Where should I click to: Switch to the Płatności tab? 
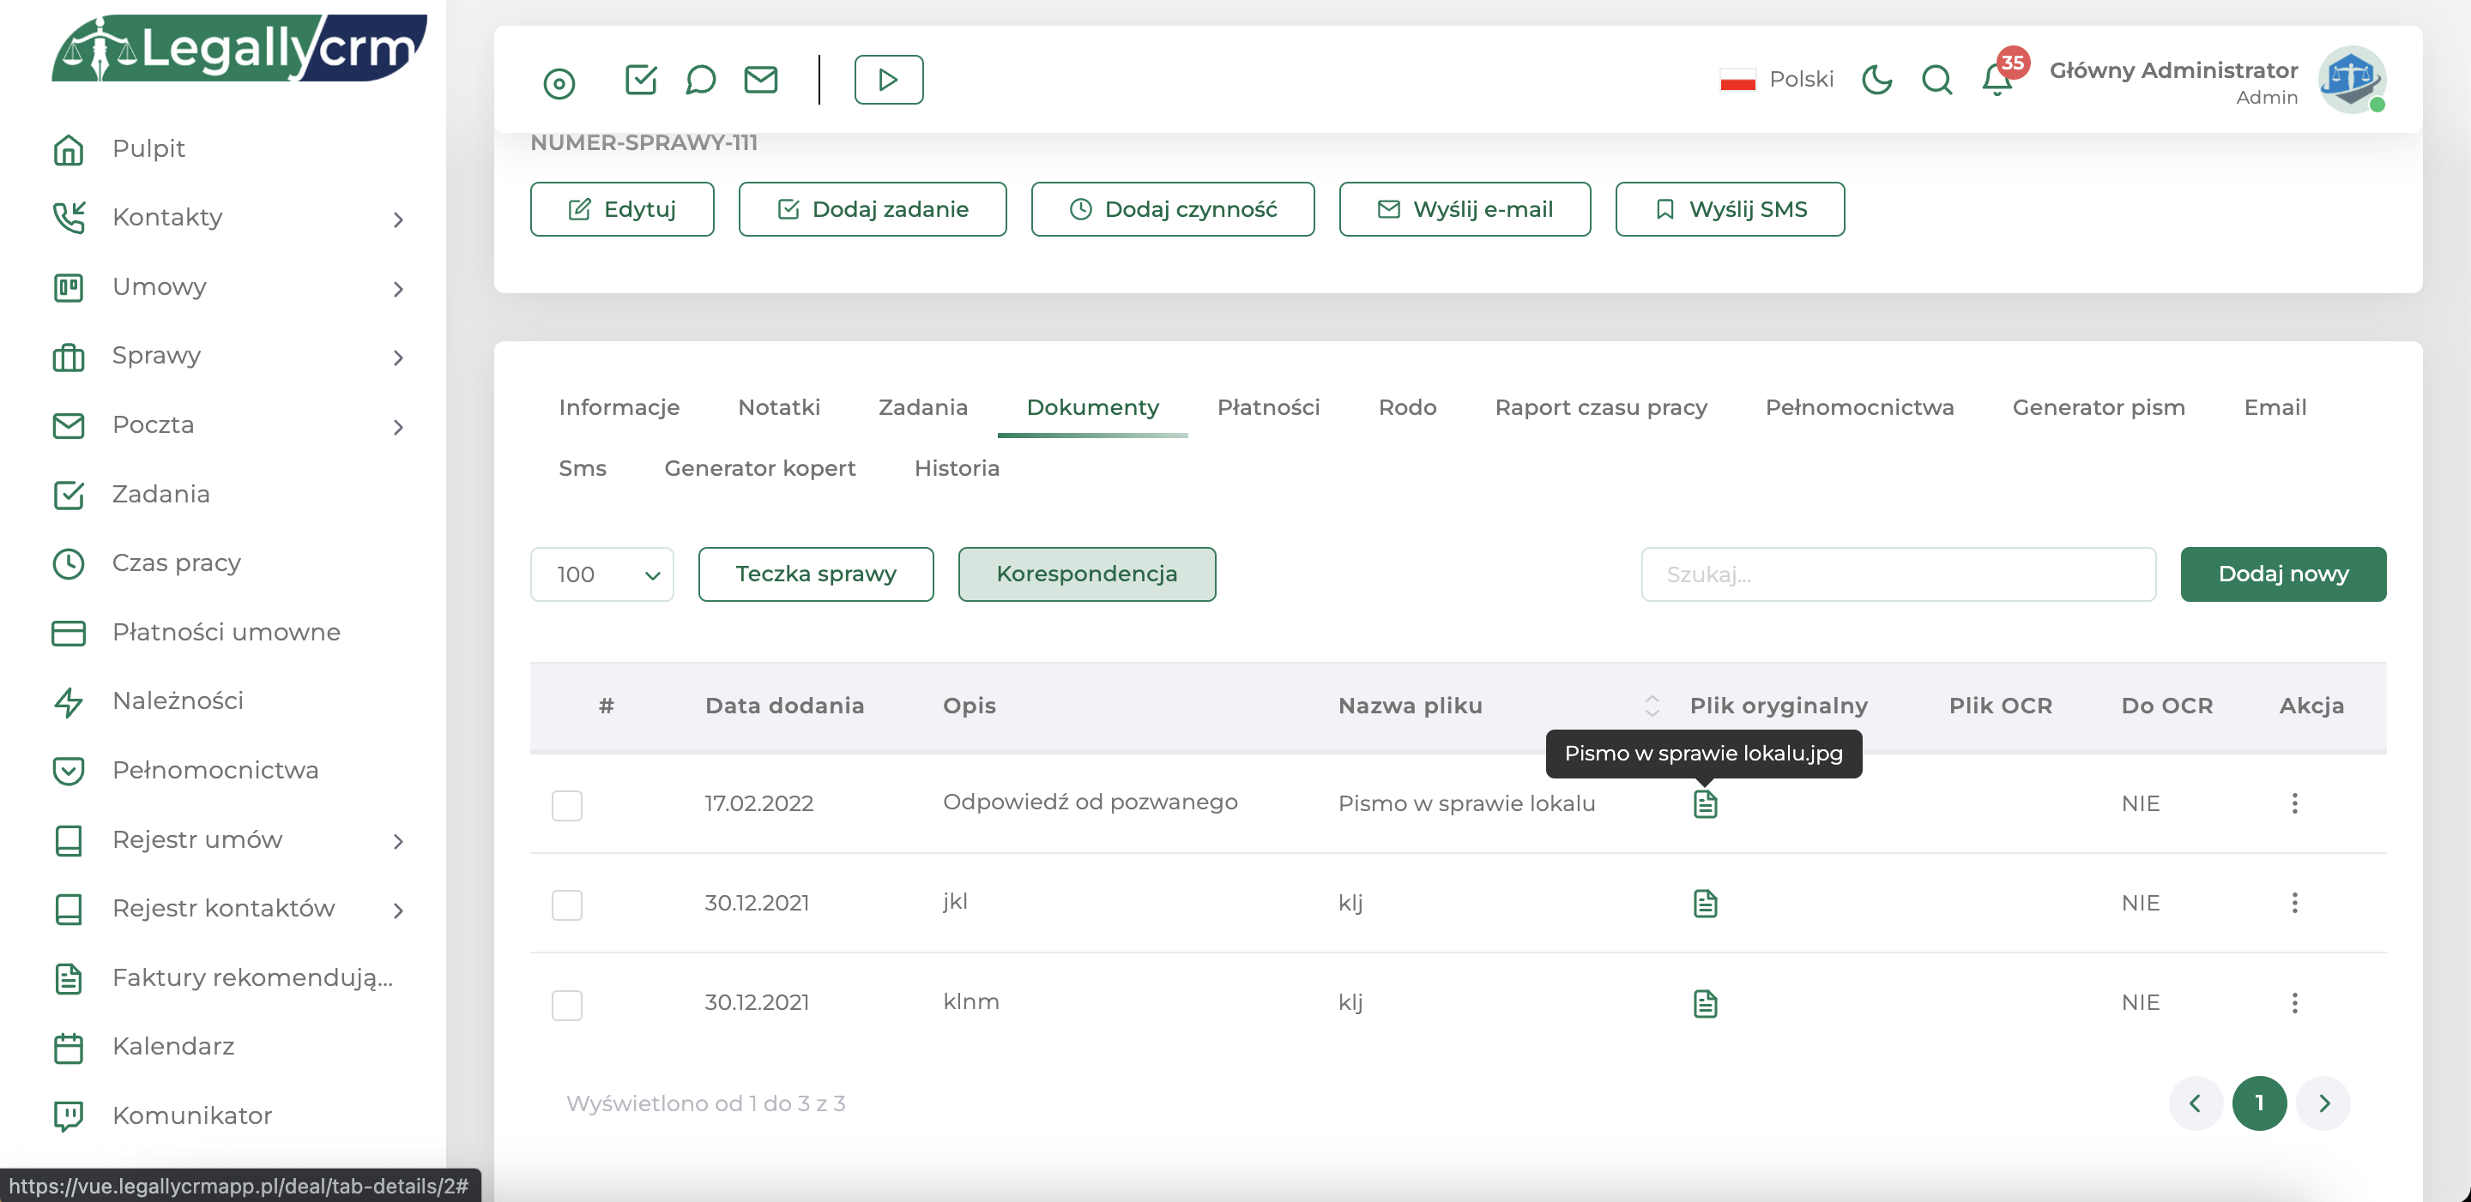click(1268, 407)
